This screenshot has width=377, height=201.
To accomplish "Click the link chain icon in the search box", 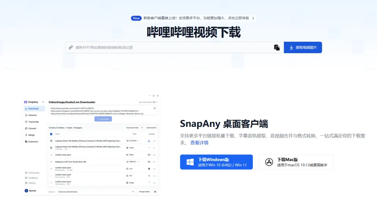I will [71, 47].
